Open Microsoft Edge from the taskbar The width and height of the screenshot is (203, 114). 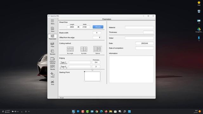(101, 111)
